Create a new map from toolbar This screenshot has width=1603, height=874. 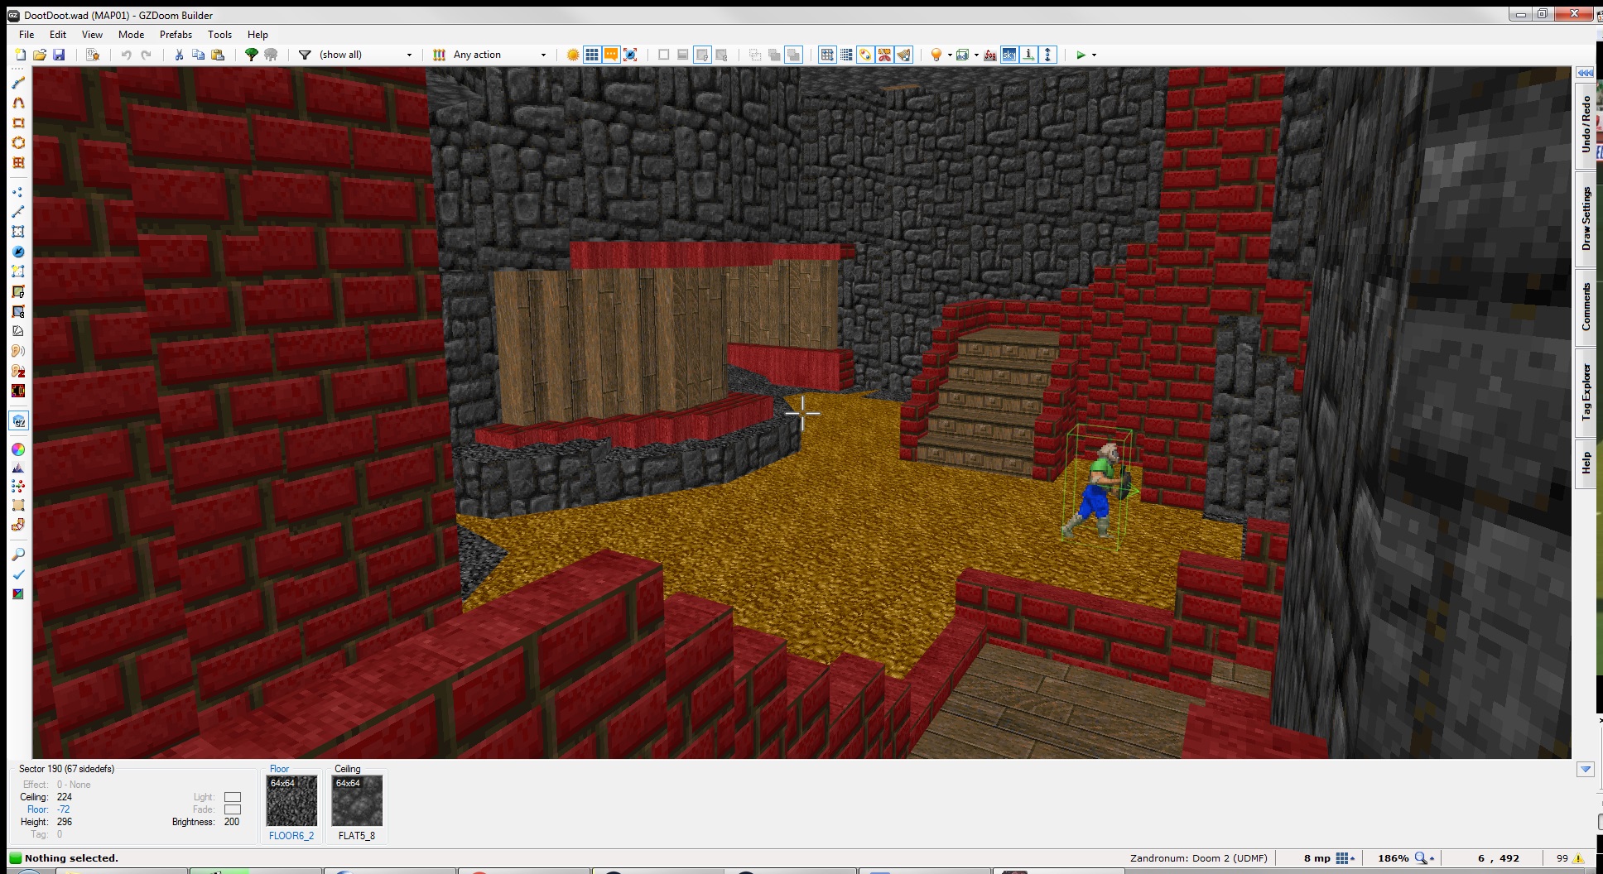20,55
